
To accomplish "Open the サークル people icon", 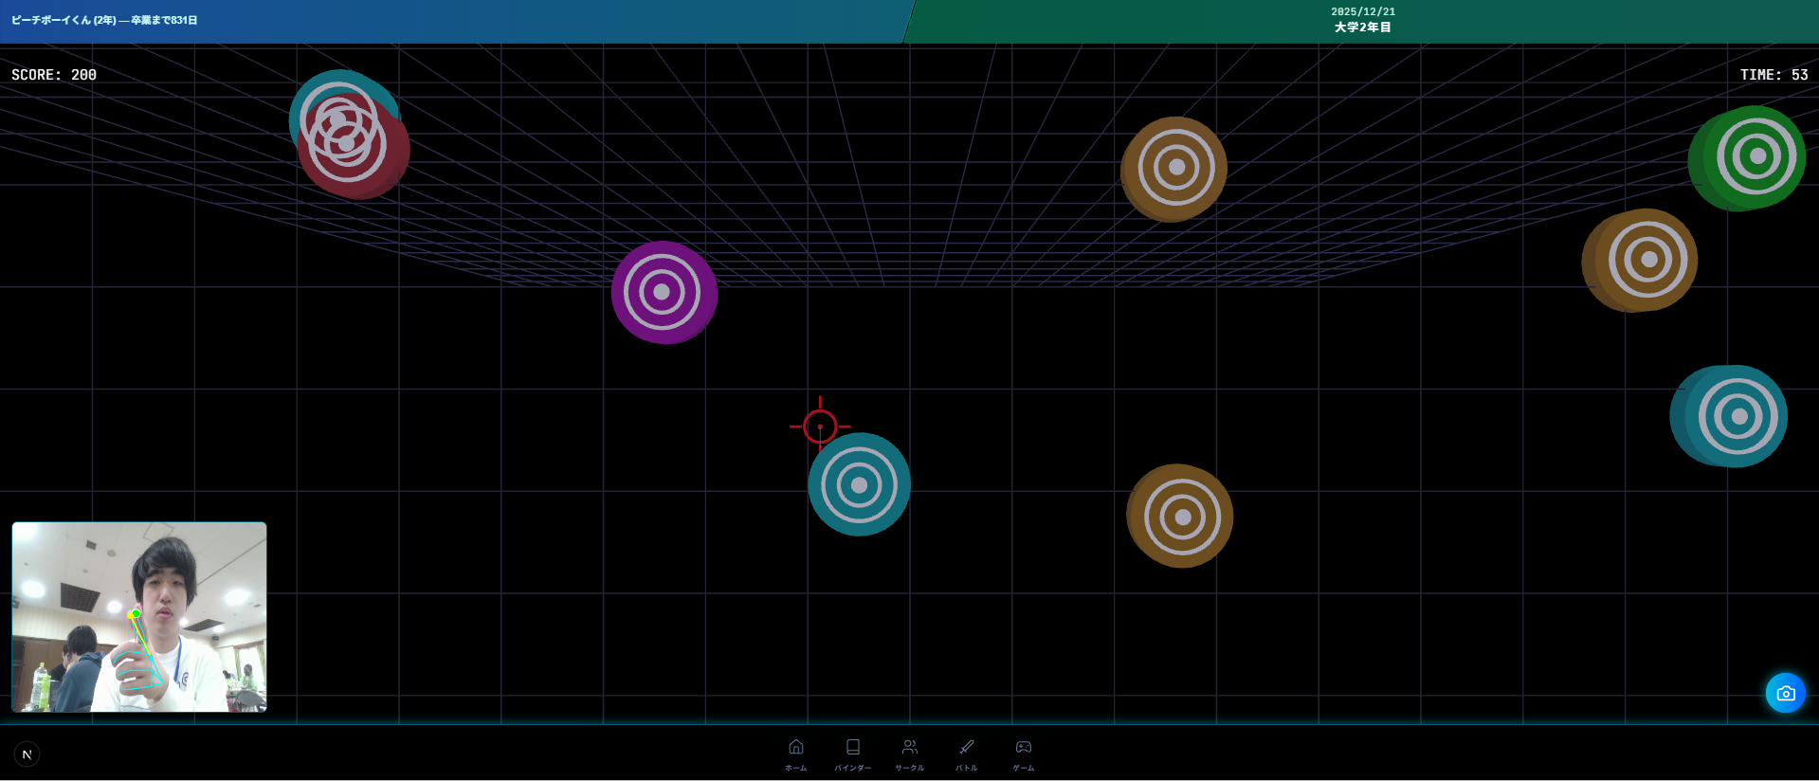I will (x=909, y=754).
